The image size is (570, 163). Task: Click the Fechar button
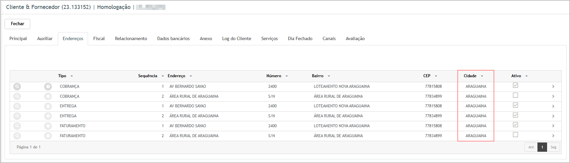tap(17, 24)
